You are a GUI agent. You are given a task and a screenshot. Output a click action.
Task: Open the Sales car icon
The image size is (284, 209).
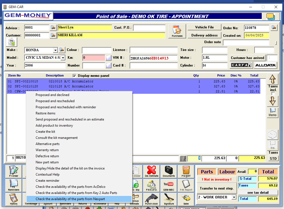pos(186,199)
